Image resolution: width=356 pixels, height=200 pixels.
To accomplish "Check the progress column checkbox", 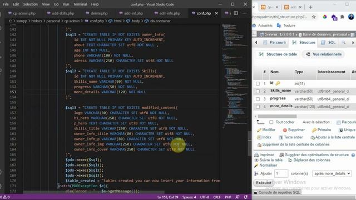I will coord(258,99).
